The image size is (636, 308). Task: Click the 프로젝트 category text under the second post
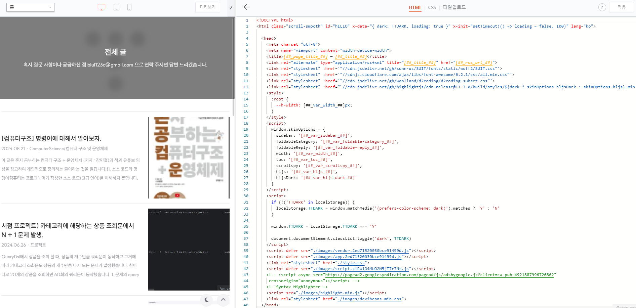(38, 245)
